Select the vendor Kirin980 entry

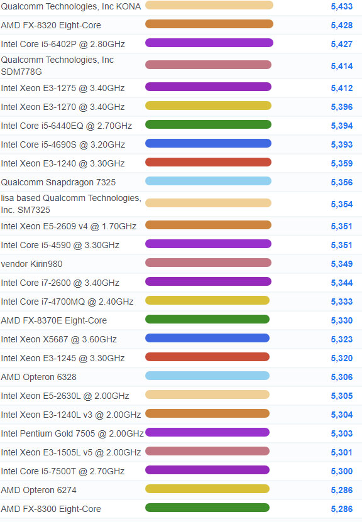[x=31, y=264]
